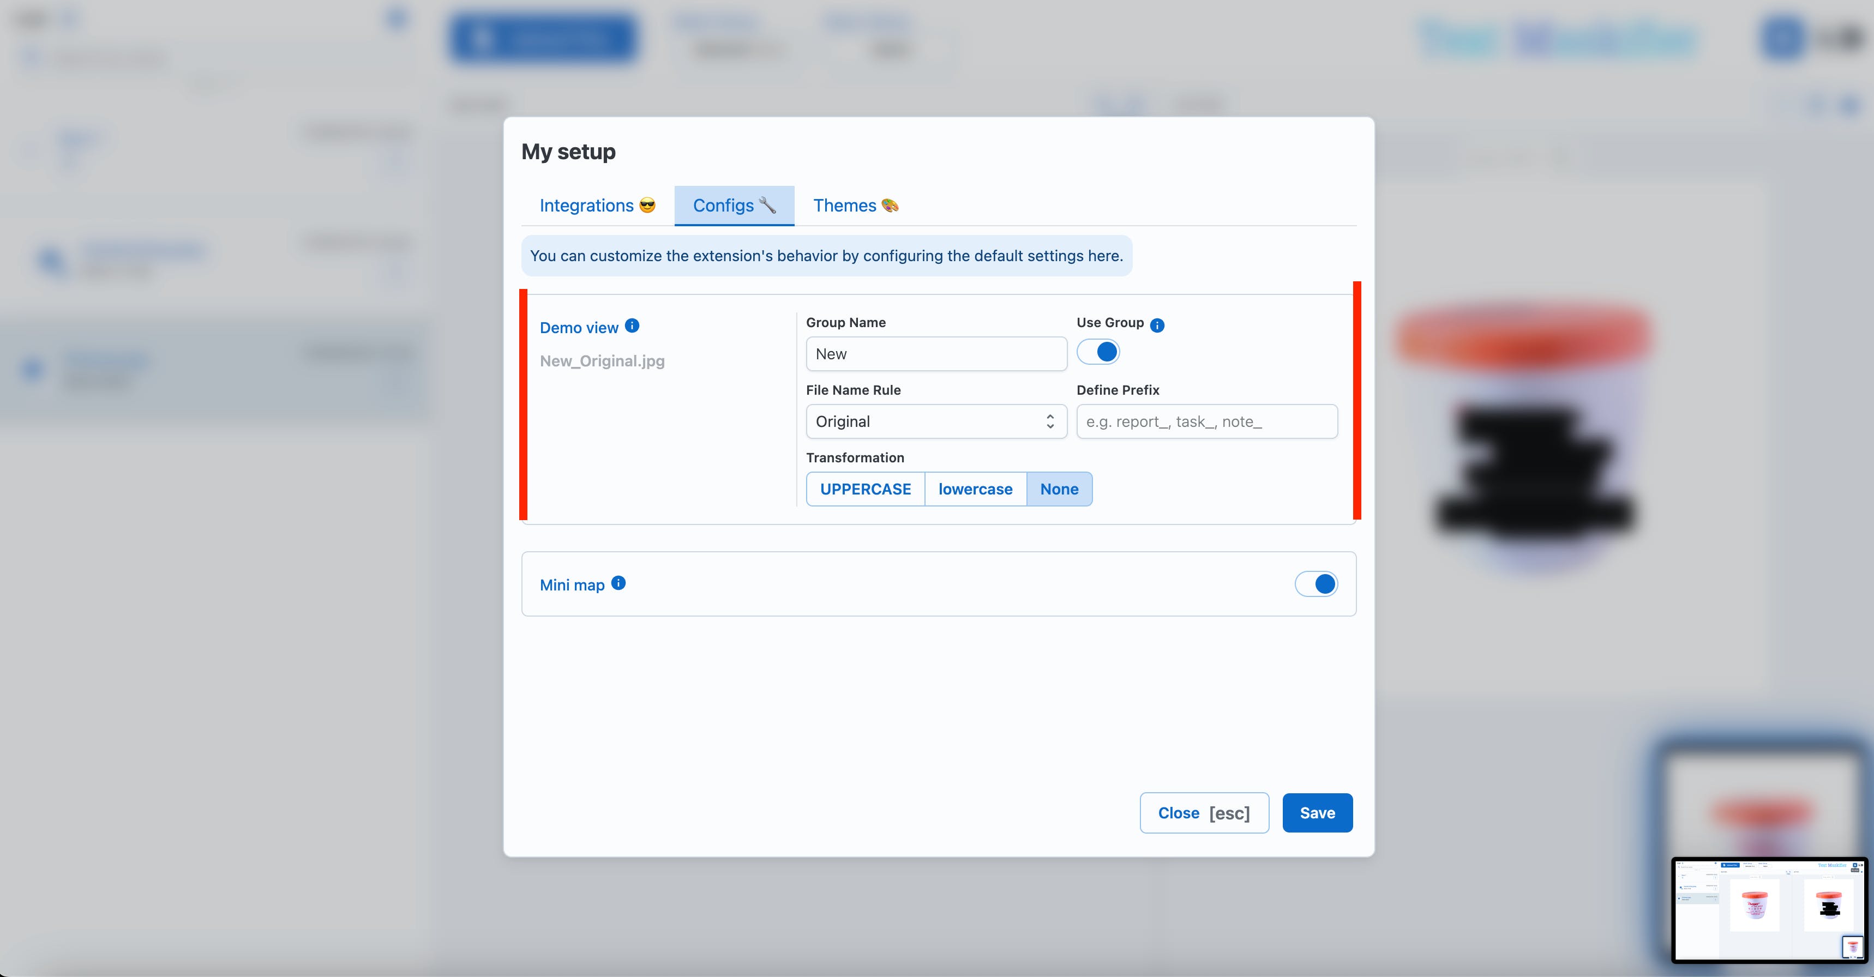1874x977 pixels.
Task: Select the None transformation option
Action: pos(1059,489)
